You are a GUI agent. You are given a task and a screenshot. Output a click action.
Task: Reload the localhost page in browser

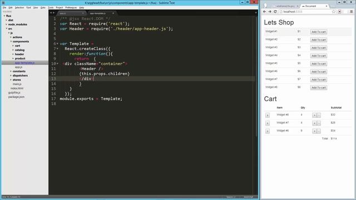[275, 12]
